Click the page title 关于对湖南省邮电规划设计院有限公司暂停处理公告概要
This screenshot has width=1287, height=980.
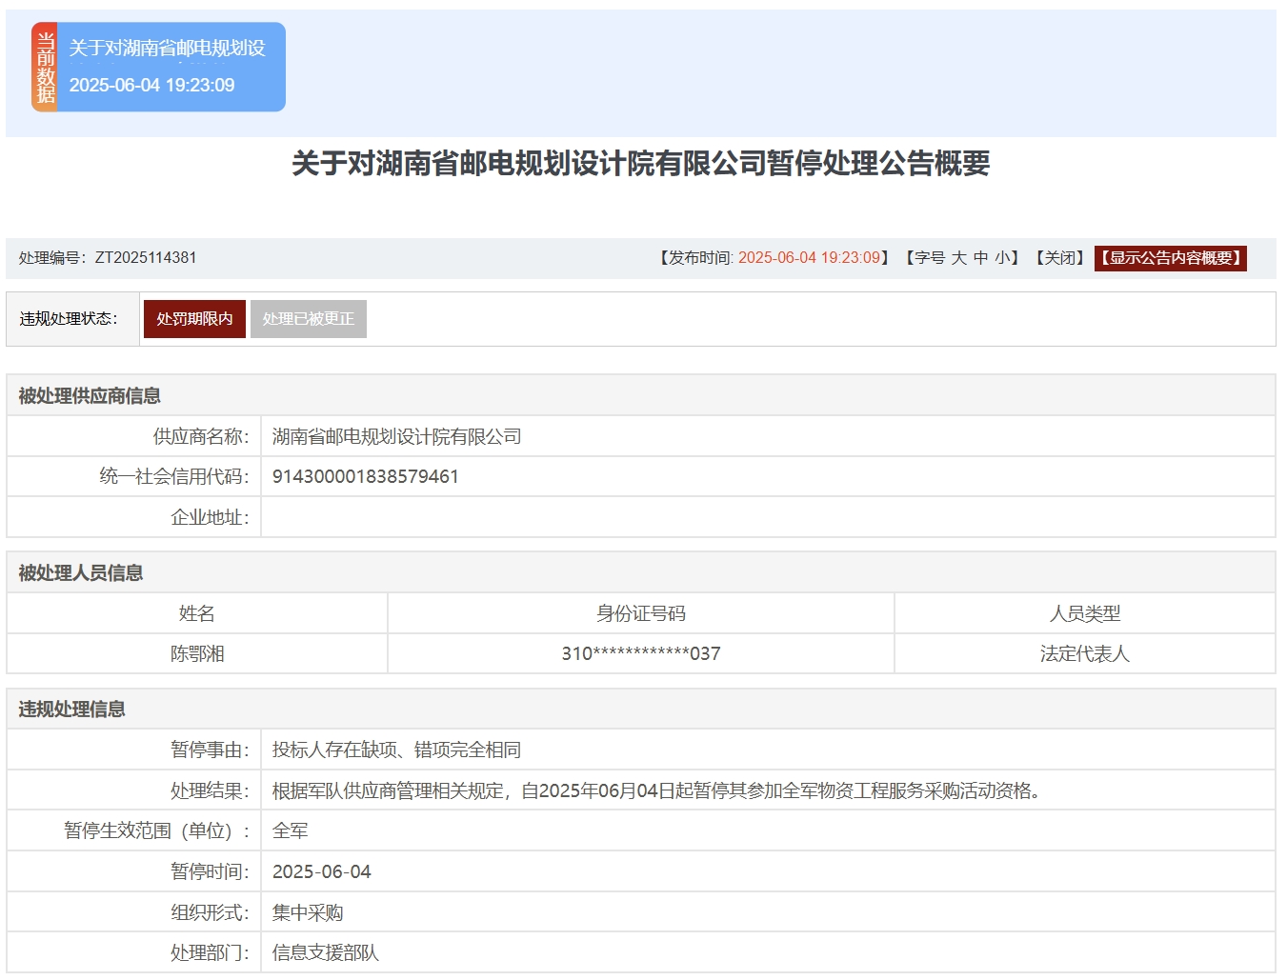point(641,164)
